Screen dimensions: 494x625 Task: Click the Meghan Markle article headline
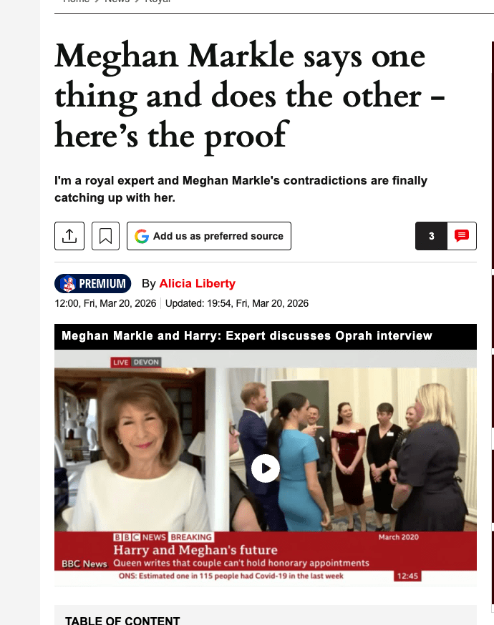click(250, 96)
